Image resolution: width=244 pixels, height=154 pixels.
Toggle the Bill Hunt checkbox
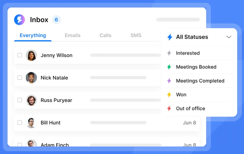[x=20, y=123]
